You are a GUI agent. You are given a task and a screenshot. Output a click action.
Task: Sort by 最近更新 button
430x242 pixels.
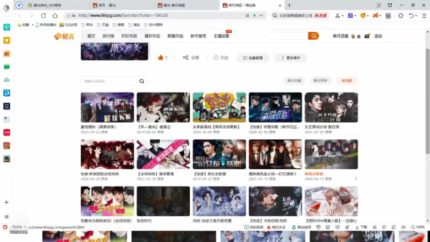320,80
